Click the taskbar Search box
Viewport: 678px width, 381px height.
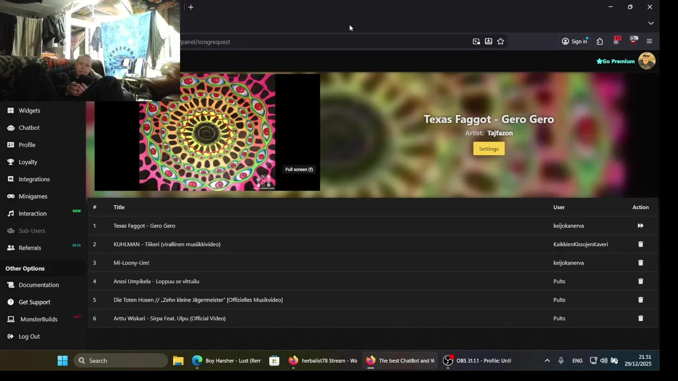(121, 361)
